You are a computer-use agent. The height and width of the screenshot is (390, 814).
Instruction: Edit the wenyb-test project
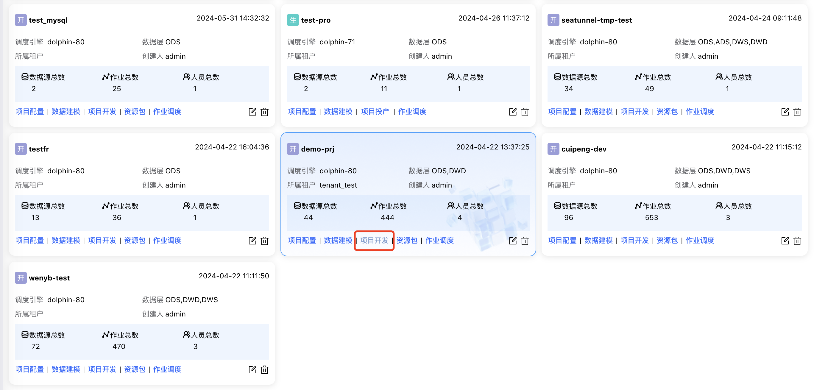(252, 369)
